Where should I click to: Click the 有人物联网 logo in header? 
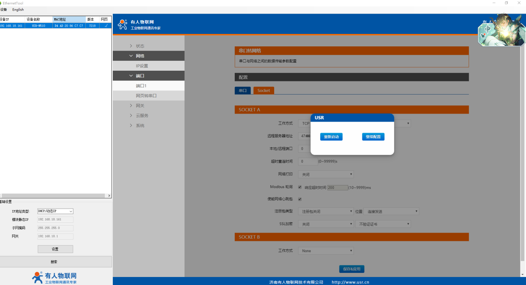(139, 25)
